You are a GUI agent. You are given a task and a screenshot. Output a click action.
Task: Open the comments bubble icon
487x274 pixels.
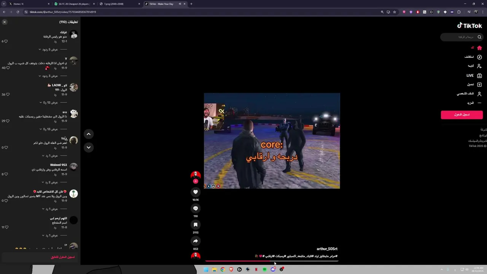tap(196, 209)
